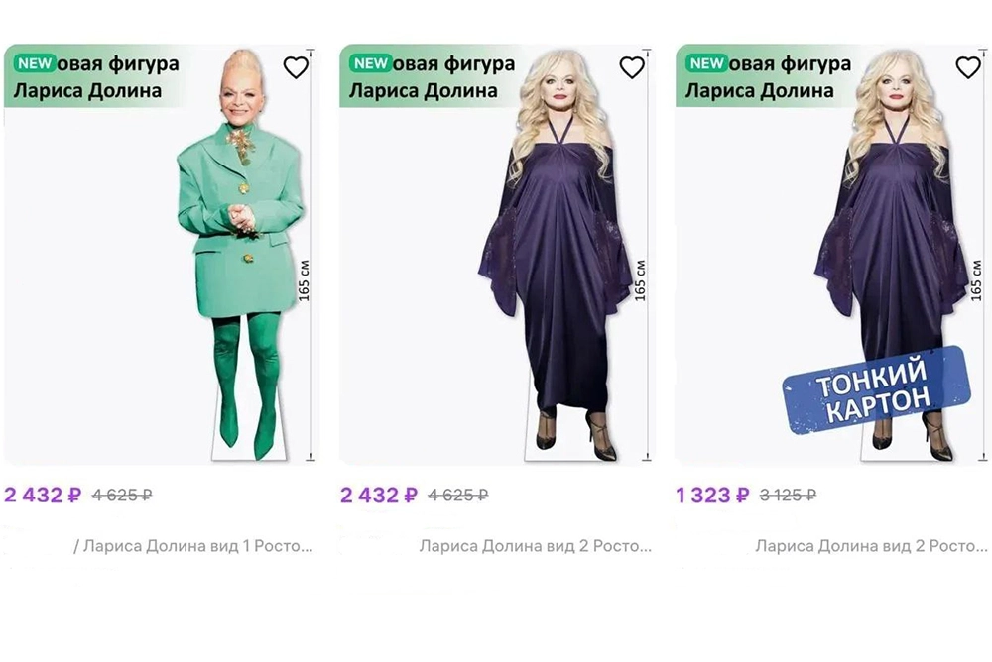992x662 pixels.
Task: Open the middle card's 'Лариса Долина вид 2' title
Action: (535, 546)
